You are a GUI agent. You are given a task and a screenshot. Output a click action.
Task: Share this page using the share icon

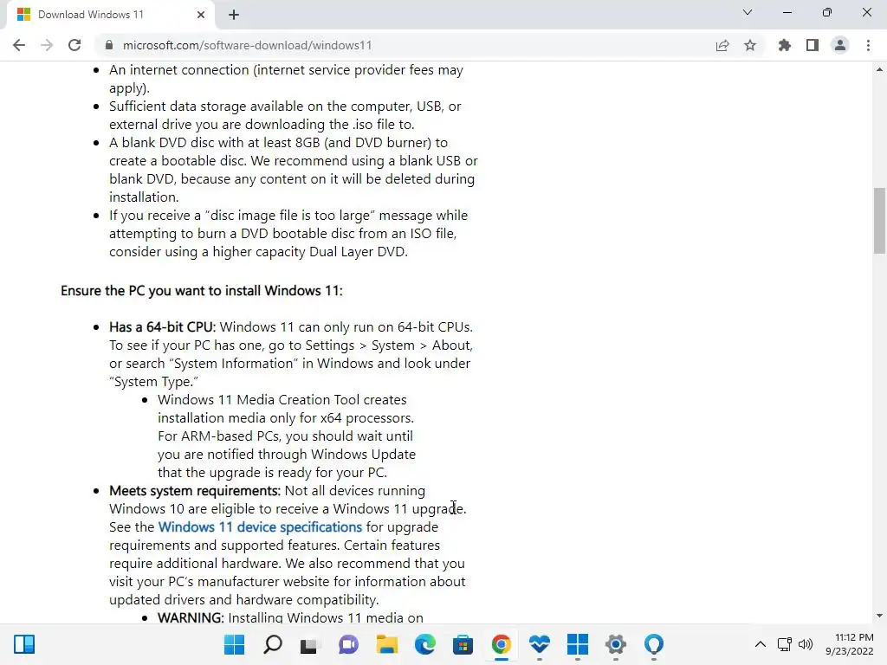722,45
